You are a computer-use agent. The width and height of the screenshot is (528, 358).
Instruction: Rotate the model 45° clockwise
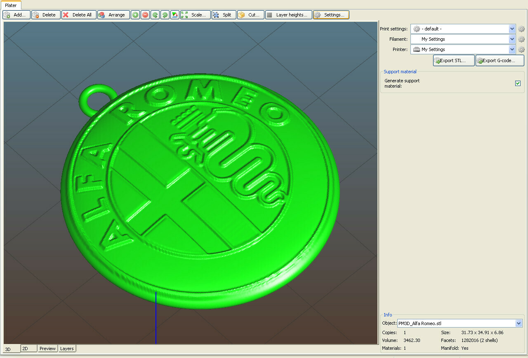click(165, 15)
